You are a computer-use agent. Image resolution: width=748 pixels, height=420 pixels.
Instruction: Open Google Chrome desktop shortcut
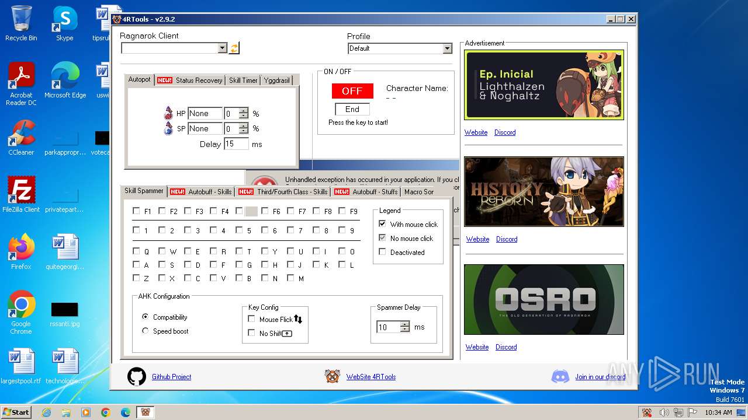[x=21, y=312]
